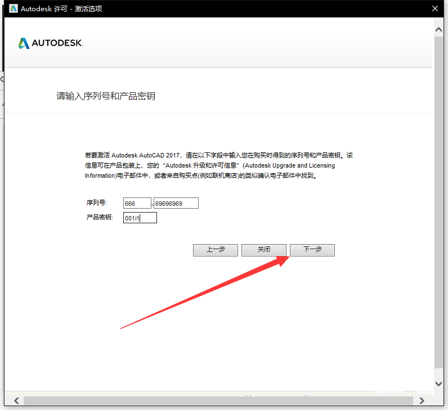Click the horizontal scrollbar left arrow
Image resolution: width=448 pixels, height=410 pixels.
click(x=16, y=400)
